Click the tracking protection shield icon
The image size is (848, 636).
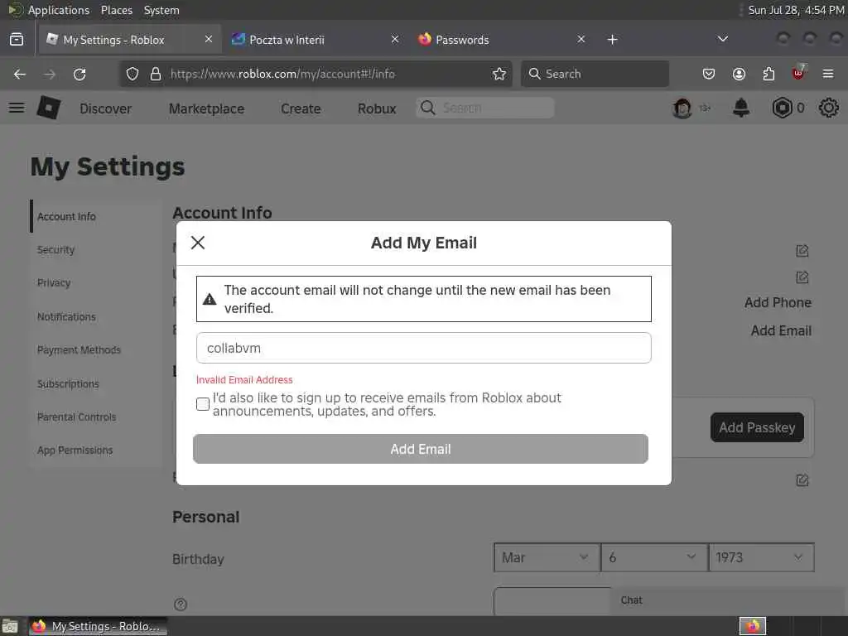pos(132,74)
